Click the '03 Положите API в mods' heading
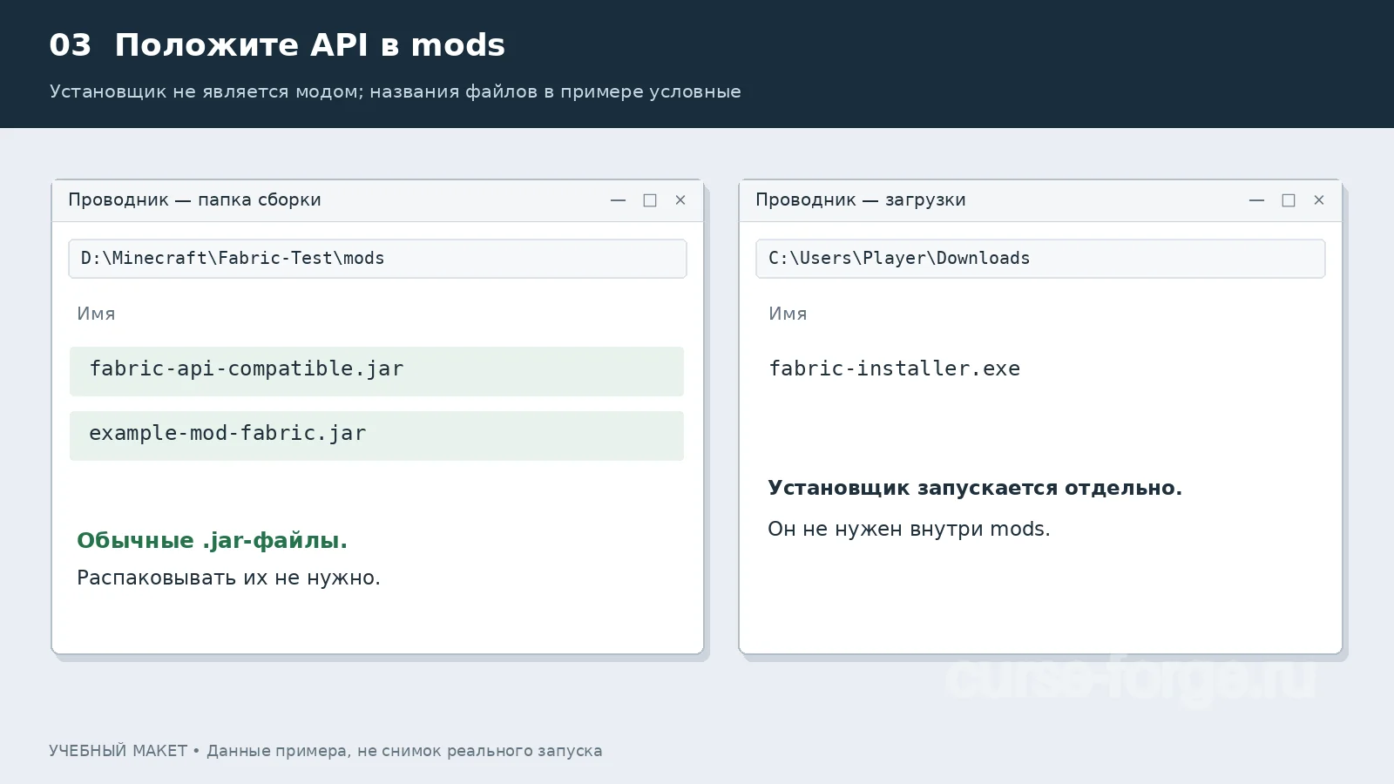The image size is (1394, 784). (x=277, y=45)
